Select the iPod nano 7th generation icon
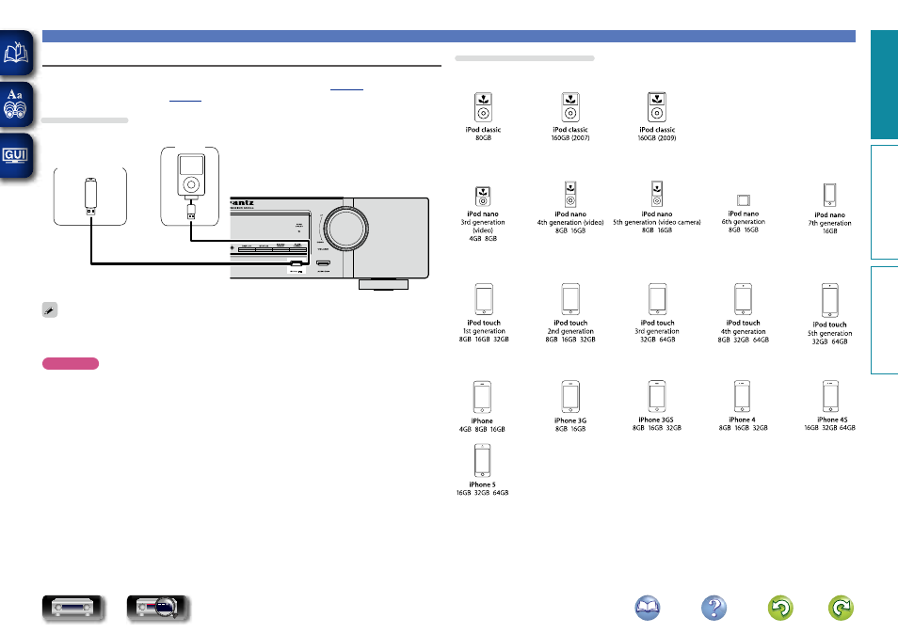 tap(829, 195)
